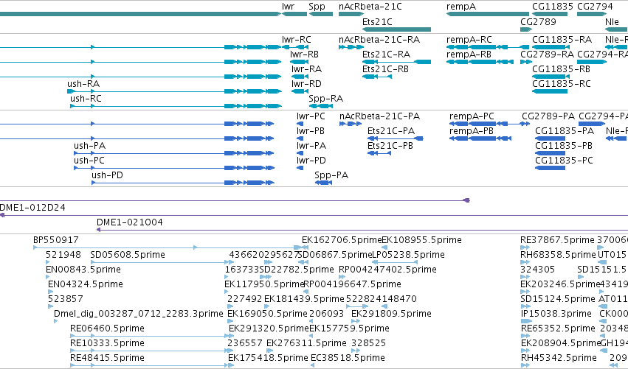
Task: Open BAC clone DME1-012D24 label
Action: (32, 208)
